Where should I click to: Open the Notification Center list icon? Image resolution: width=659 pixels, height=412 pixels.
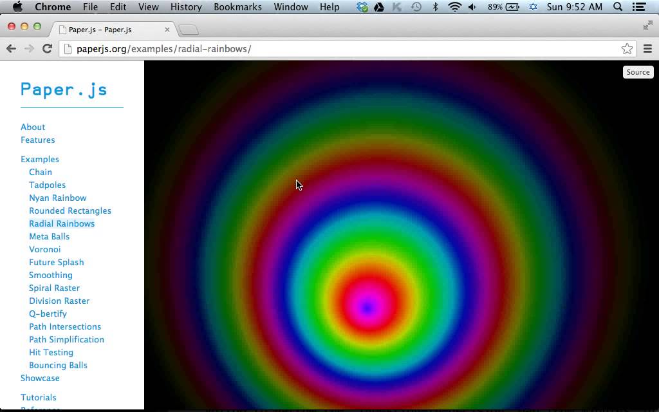(x=639, y=6)
